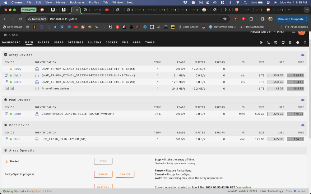Click the Parity disk drive icon
Screen dimensions: 311x194
[37, 69]
